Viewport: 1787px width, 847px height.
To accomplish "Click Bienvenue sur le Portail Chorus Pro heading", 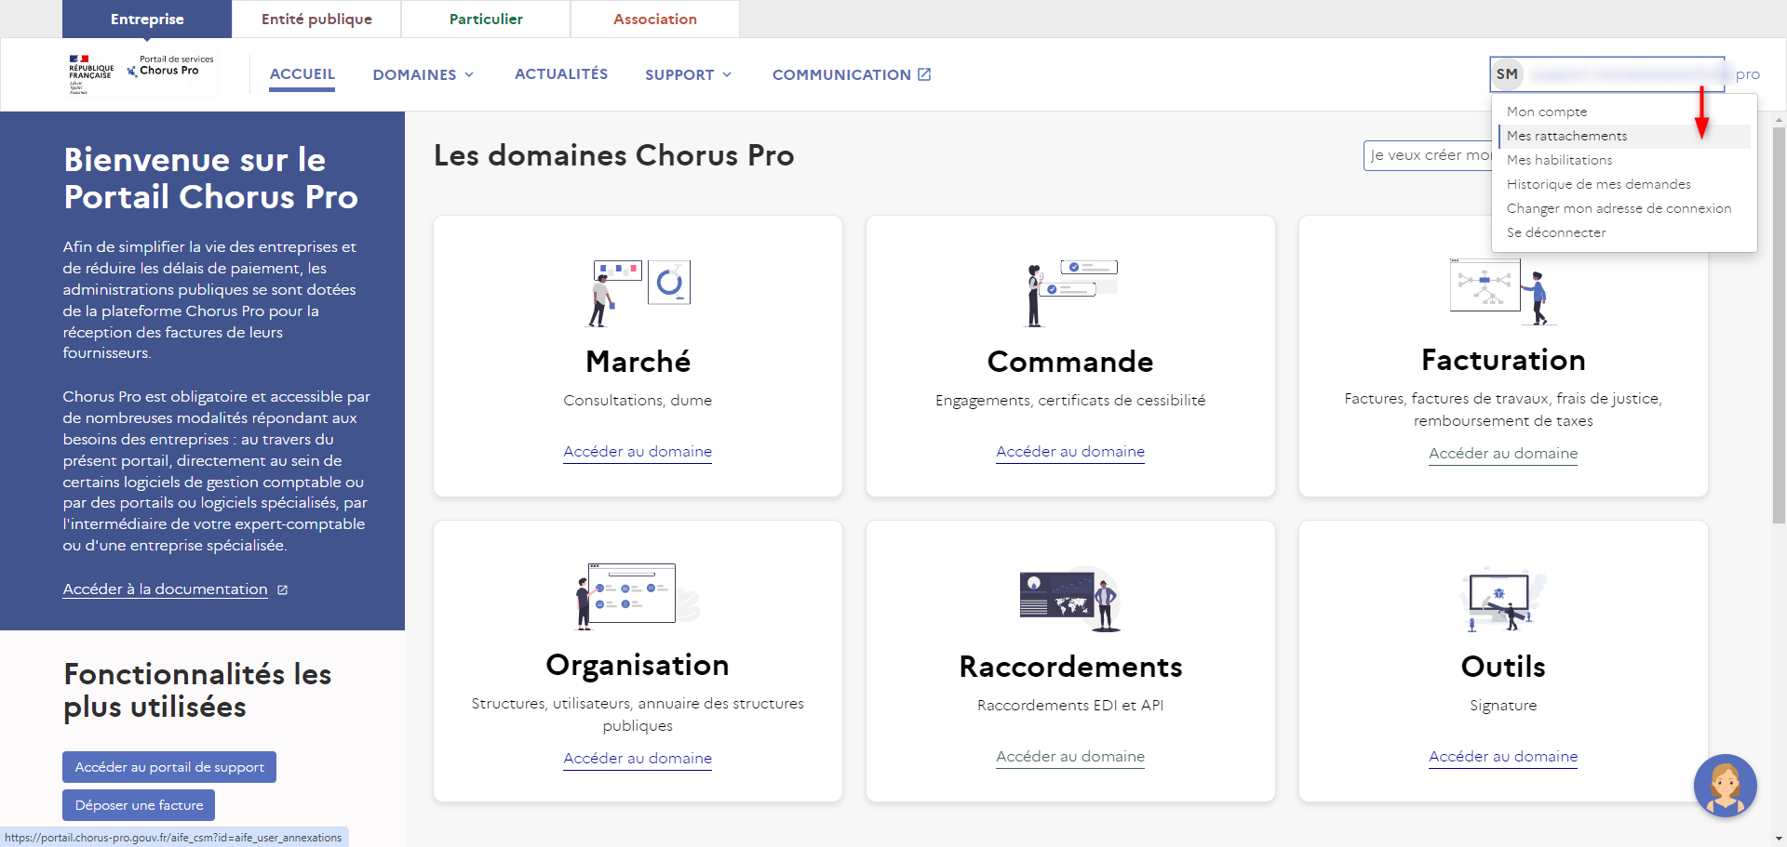I will (x=210, y=179).
